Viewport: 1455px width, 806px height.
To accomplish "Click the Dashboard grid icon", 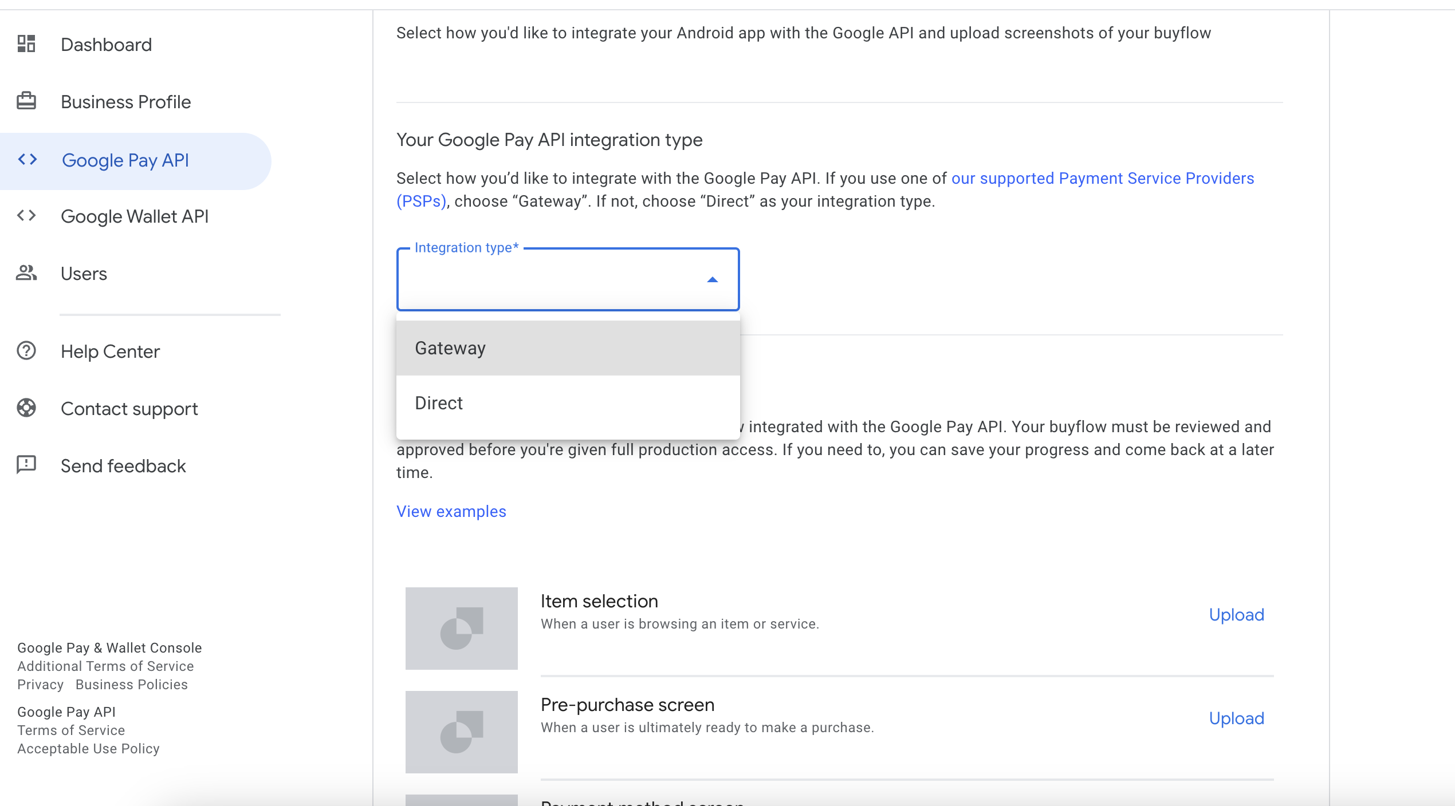I will pos(26,44).
